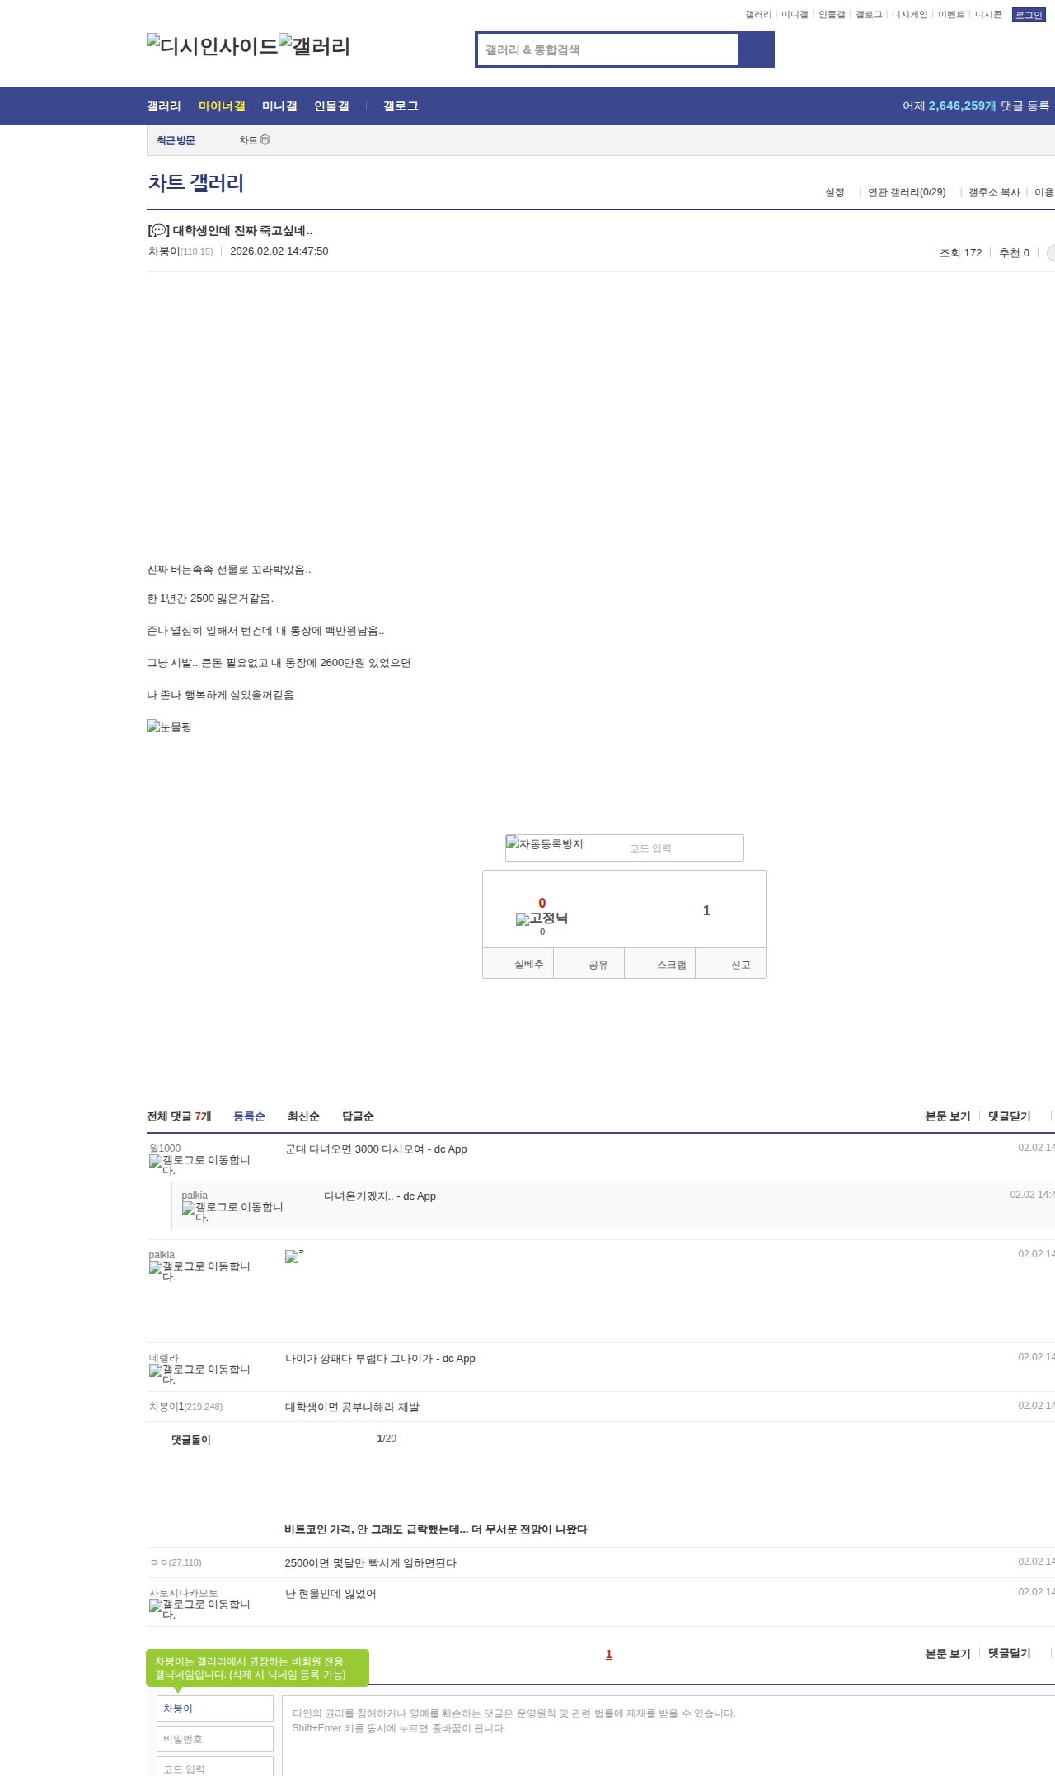Screen dimensions: 1055x1776
Task: Click the downvote count 1 in vote box
Action: 706,910
